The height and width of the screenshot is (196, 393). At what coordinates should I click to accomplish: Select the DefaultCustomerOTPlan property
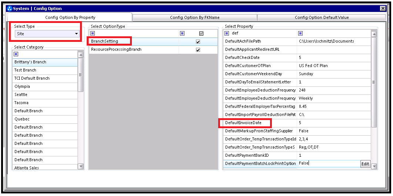tap(260, 66)
